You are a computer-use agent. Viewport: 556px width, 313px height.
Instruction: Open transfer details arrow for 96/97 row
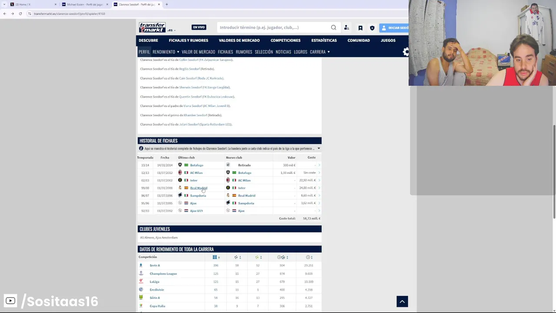[319, 196]
